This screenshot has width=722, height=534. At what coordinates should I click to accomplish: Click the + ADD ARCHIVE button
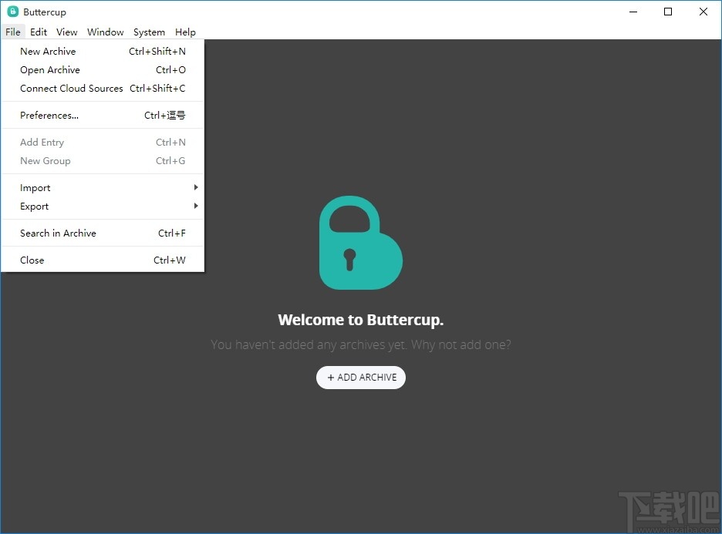(x=360, y=377)
